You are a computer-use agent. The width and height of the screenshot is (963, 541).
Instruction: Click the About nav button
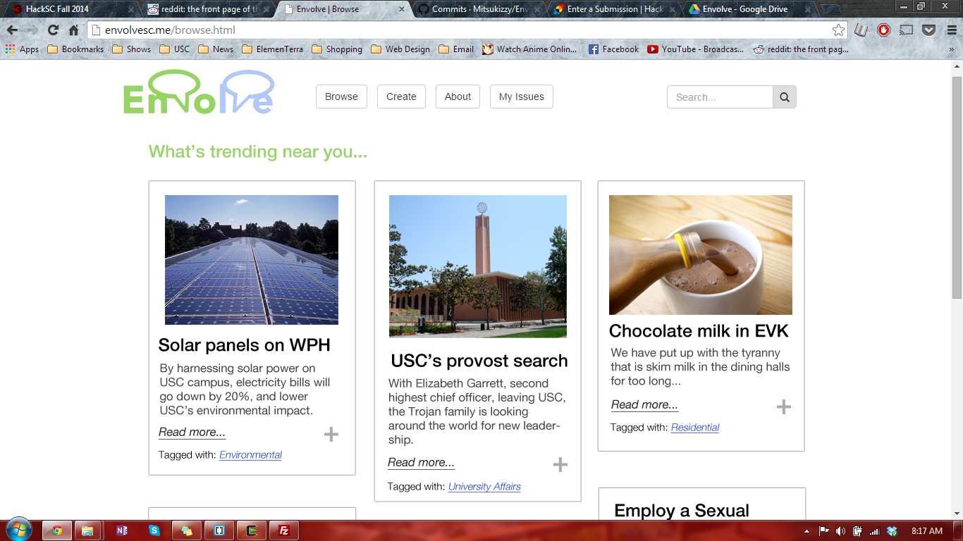point(458,97)
